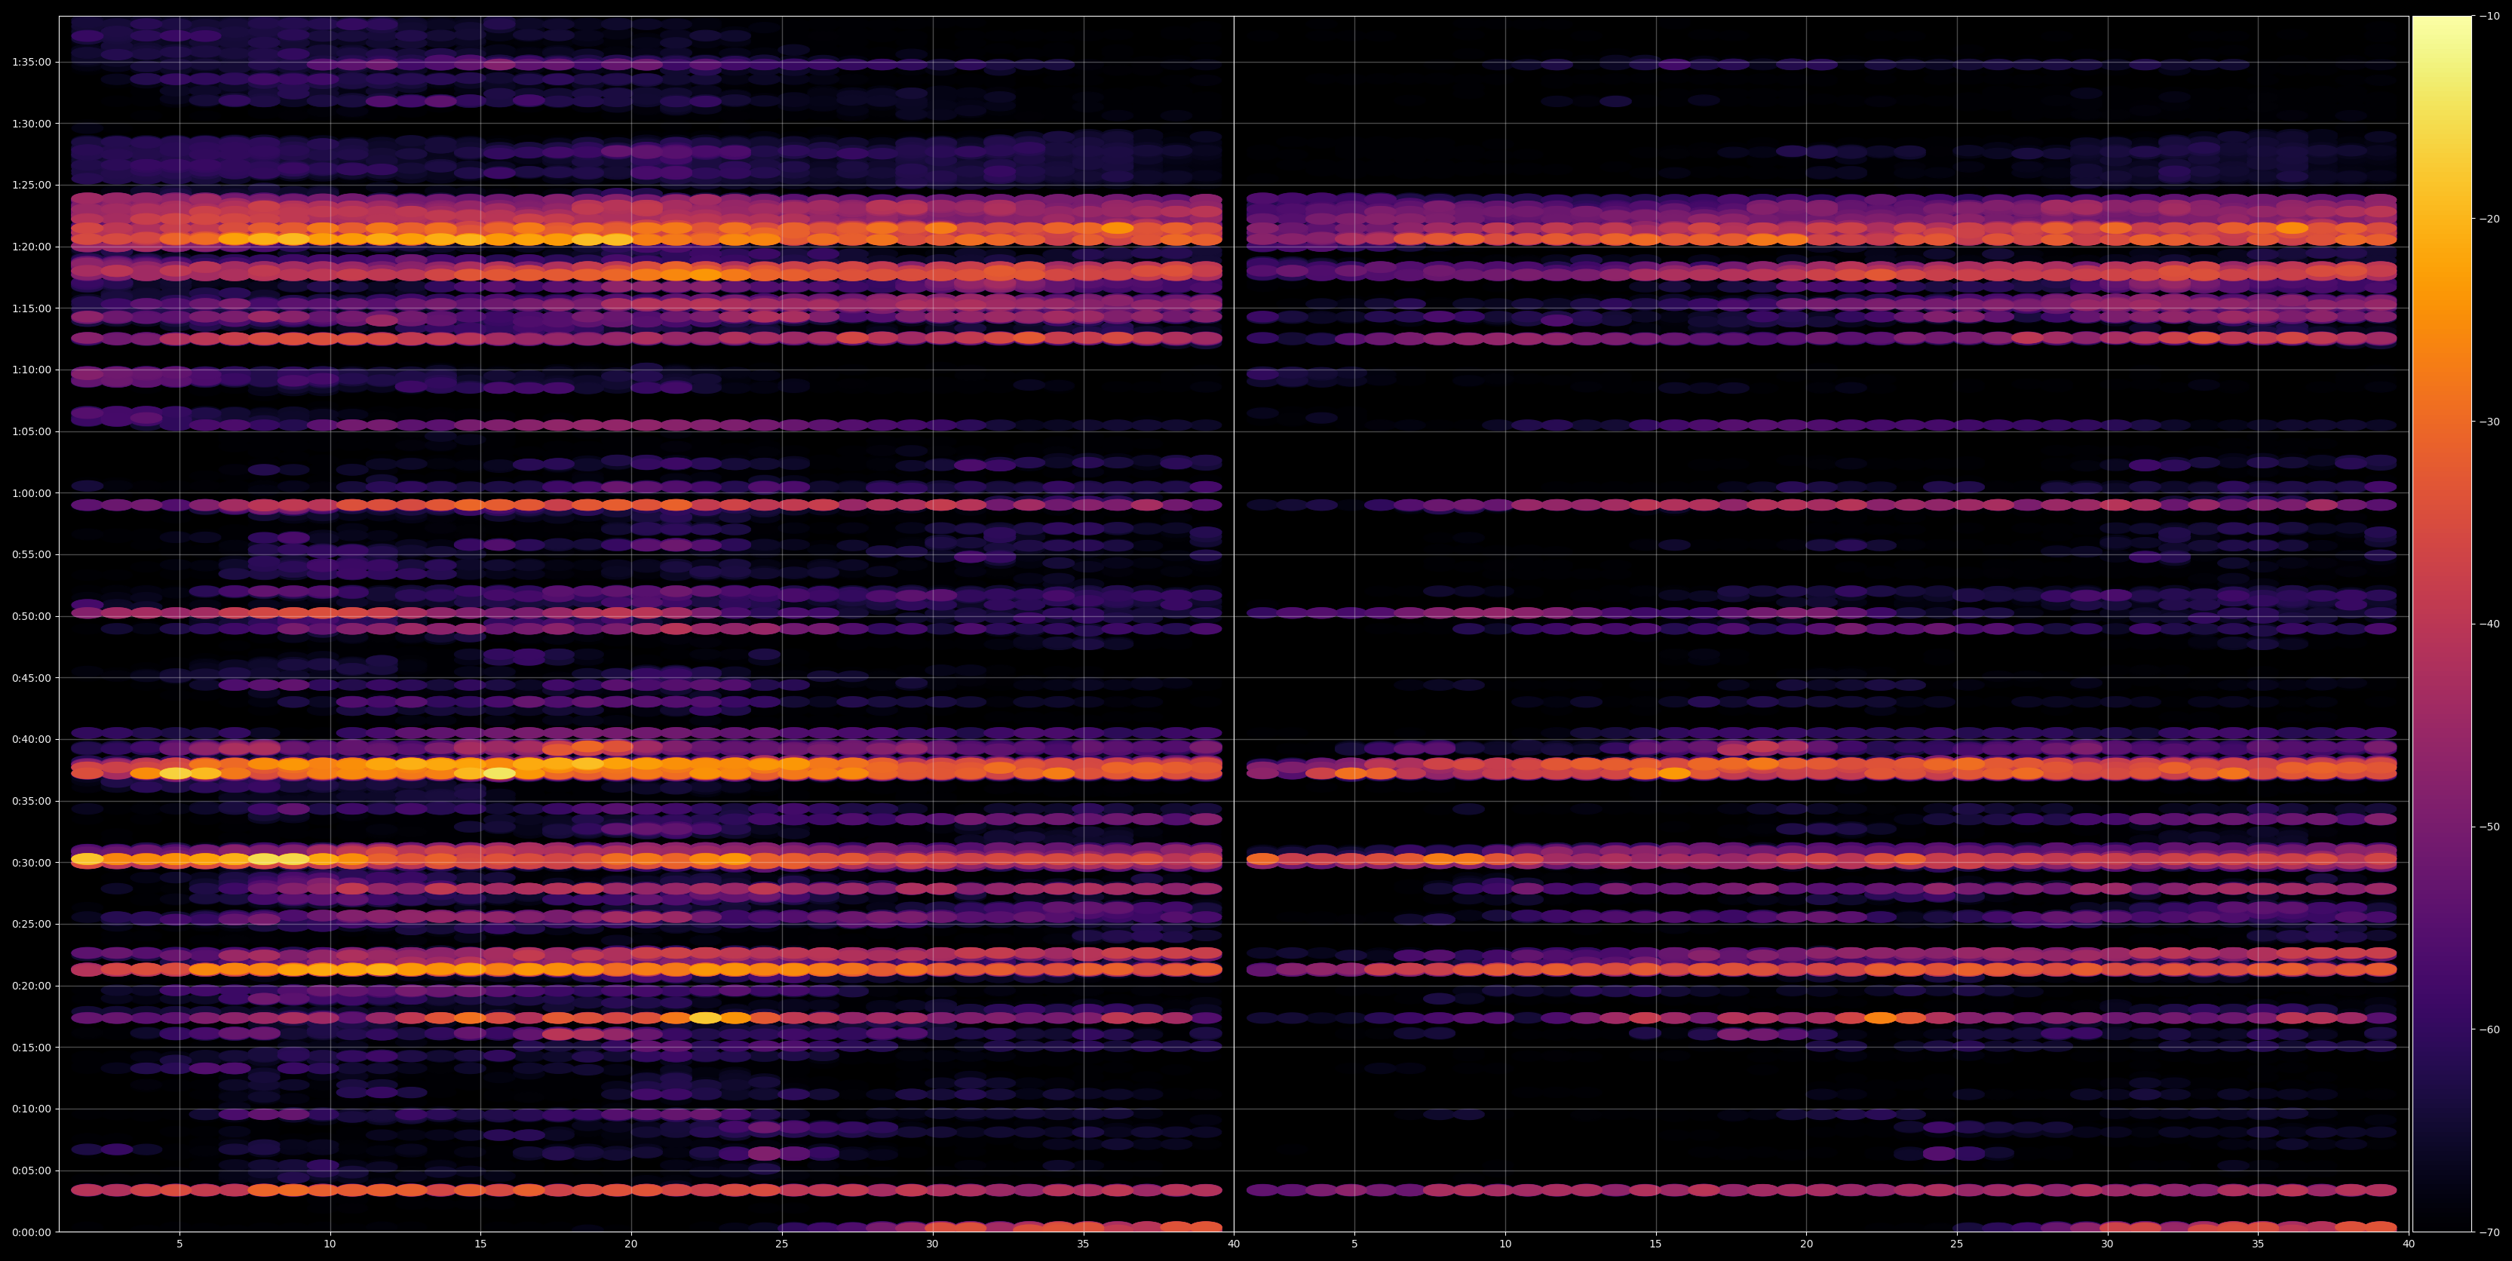This screenshot has height=1261, width=2512.
Task: Select x-axis tick 10 under left heatmap
Action: pyautogui.click(x=330, y=1244)
